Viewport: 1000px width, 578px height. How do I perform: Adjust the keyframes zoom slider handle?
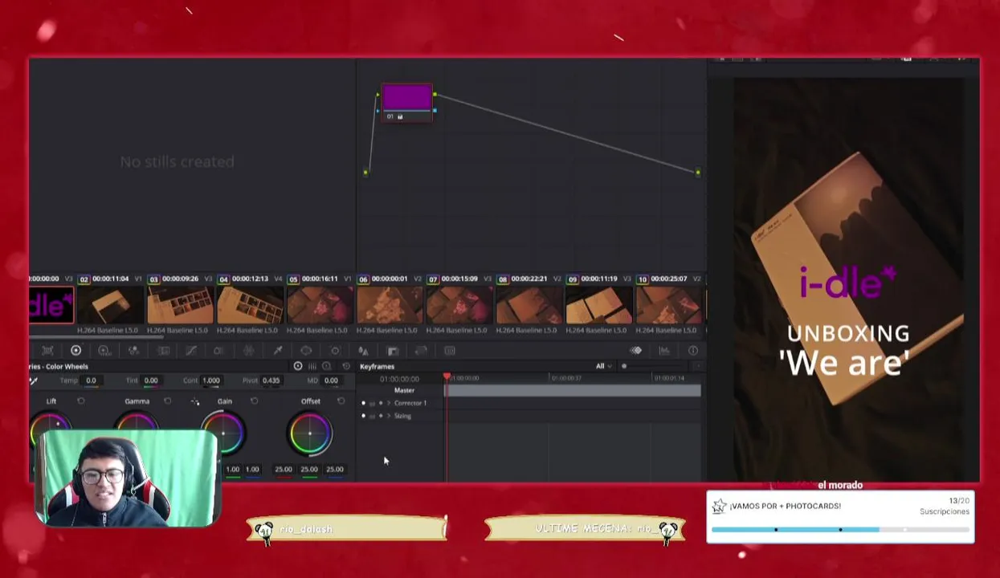(624, 366)
